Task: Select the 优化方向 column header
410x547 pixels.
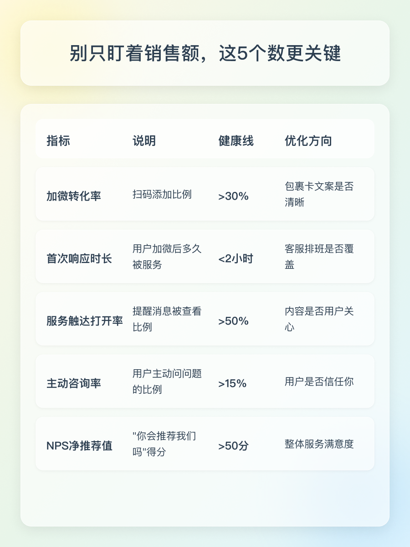Action: click(308, 141)
